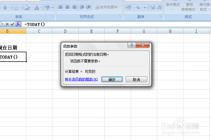211x140 pixels.
Task: Click 取消 in the 函数参数 dialog
Action: point(136,79)
